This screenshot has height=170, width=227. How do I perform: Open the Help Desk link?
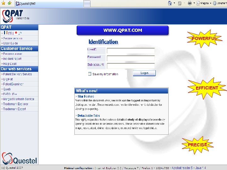point(10,64)
